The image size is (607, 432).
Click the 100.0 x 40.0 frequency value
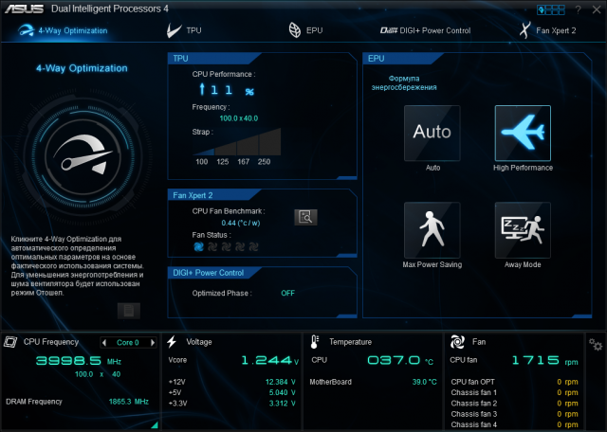pyautogui.click(x=238, y=118)
